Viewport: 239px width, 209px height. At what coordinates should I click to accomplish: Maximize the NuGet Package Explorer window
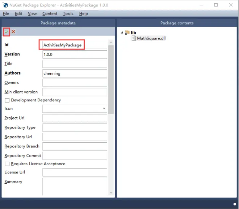pyautogui.click(x=216, y=5)
